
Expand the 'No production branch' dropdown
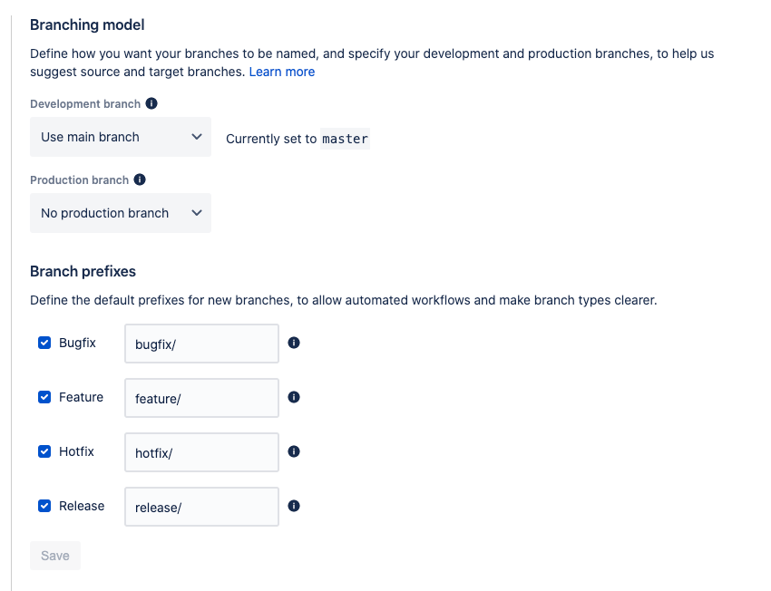[x=121, y=213]
